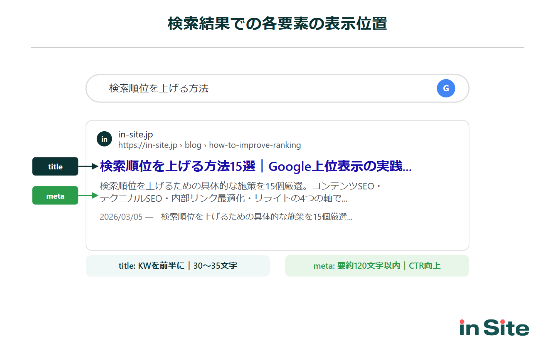Screen dimensions: 555x348
Task: Click the circular "in" site favicon
Action: point(104,139)
